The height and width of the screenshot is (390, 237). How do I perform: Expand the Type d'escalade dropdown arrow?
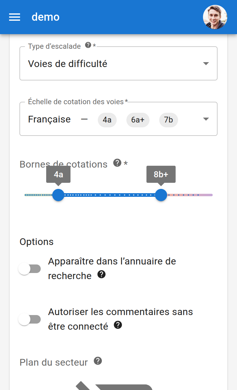[206, 64]
